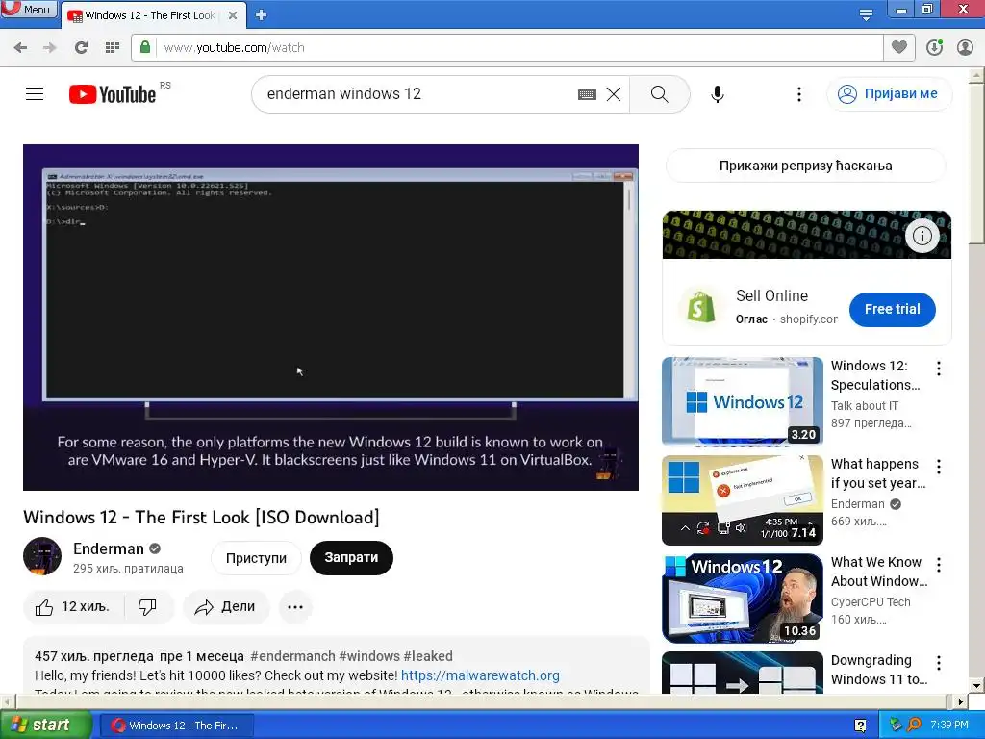Viewport: 985px width, 739px height.
Task: Close the Windows 12 browser tab
Action: click(233, 15)
